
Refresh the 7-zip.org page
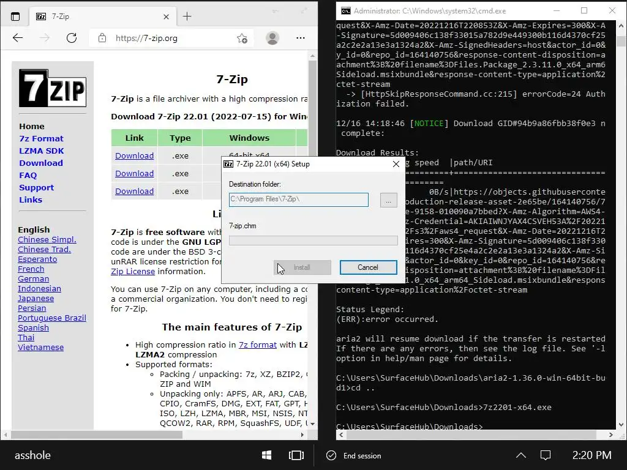[x=72, y=38]
